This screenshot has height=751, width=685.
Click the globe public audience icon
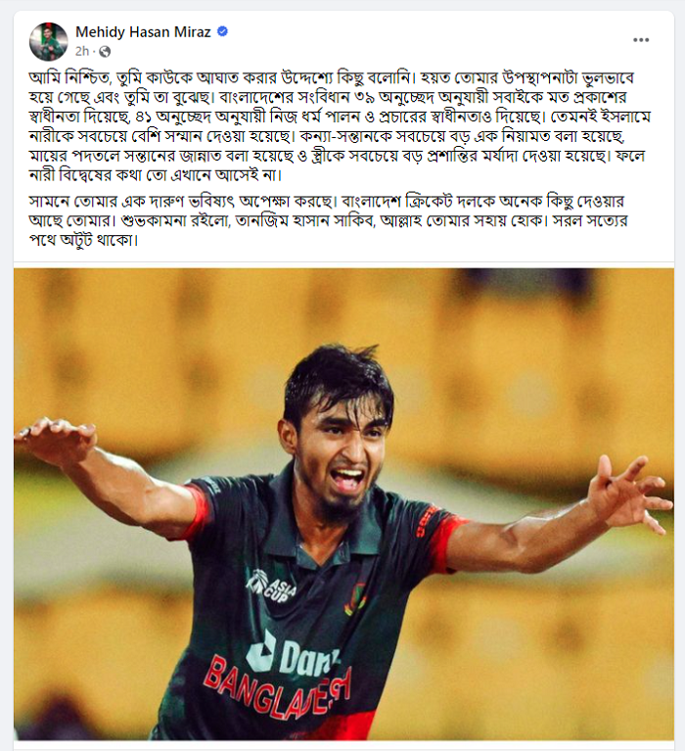pos(105,51)
